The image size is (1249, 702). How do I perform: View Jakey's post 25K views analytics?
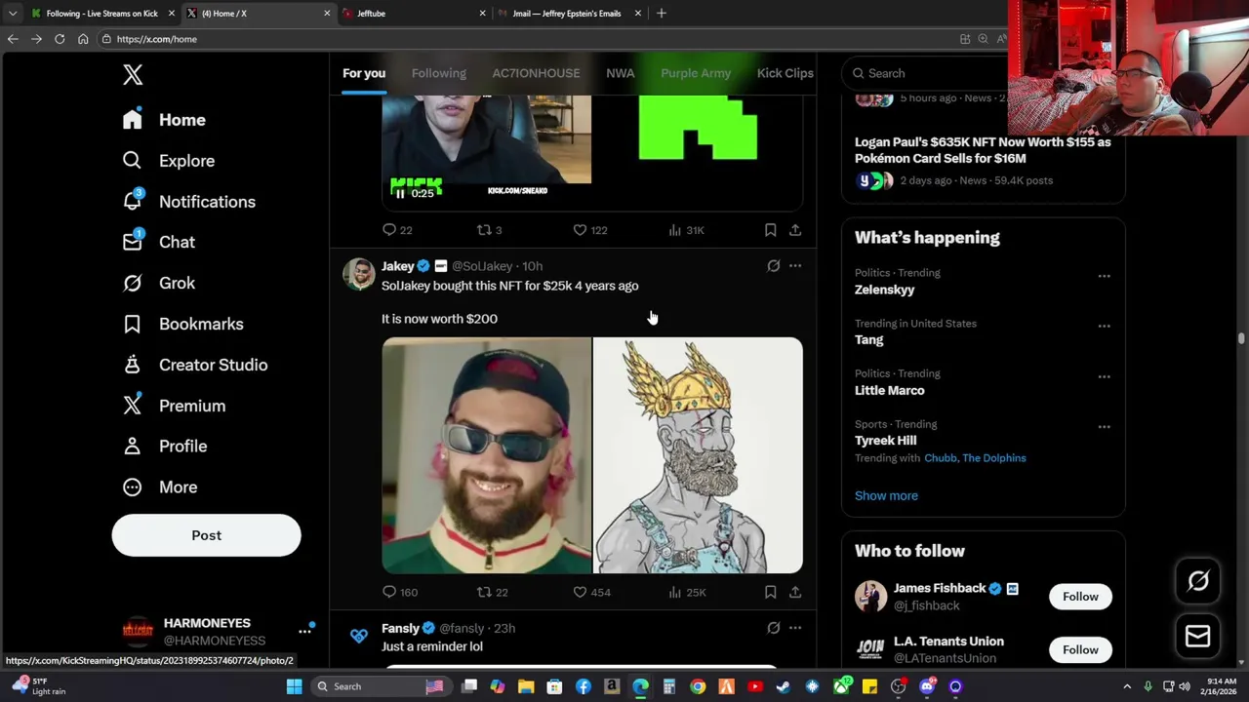687,592
